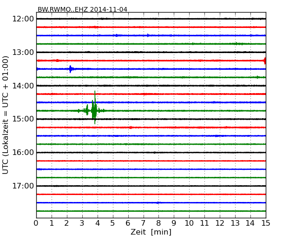The height and width of the screenshot is (242, 302).
Task: Click the 8 minute tick label
Action: (x=158, y=223)
